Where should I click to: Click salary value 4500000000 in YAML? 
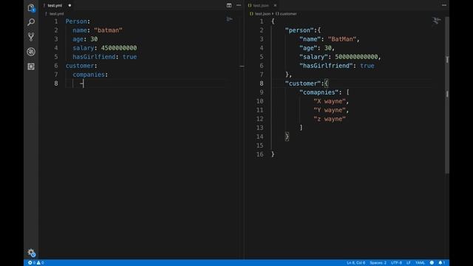(x=119, y=48)
